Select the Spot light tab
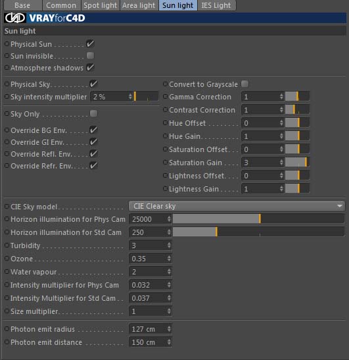This screenshot has width=349, height=360. tap(100, 5)
